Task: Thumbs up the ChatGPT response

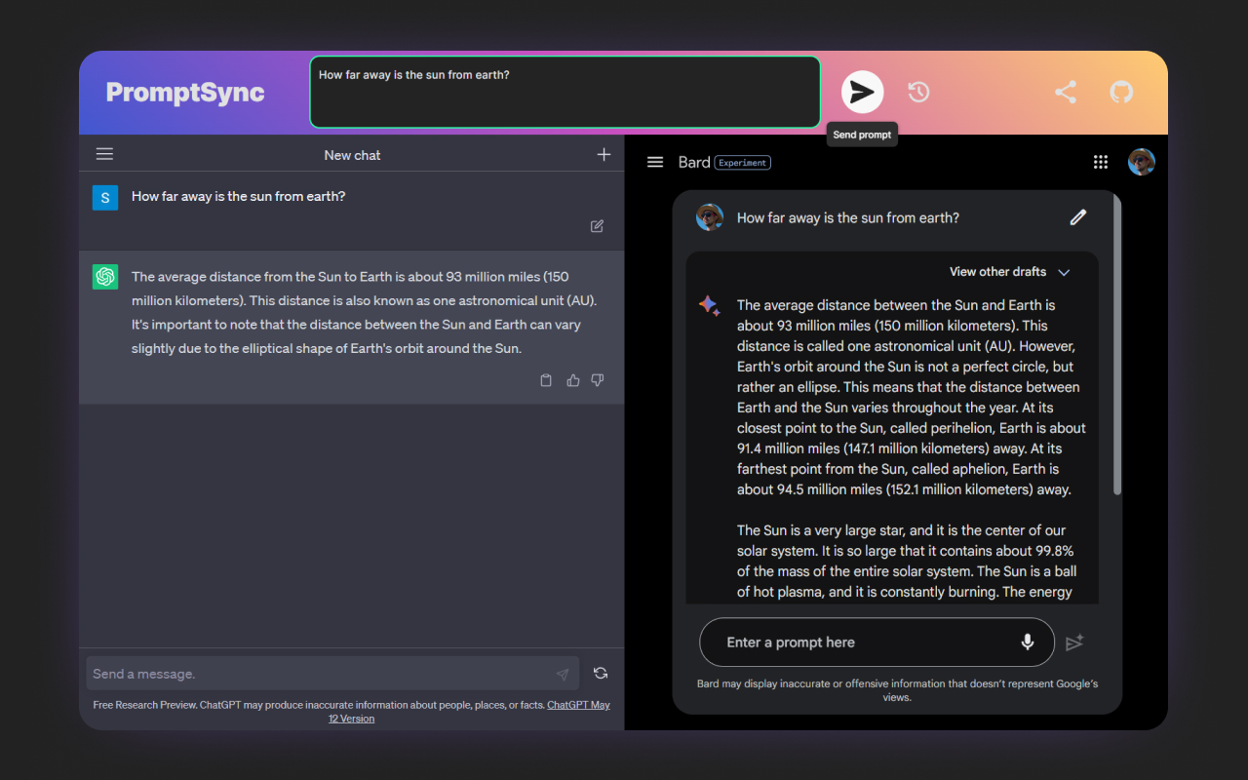Action: [x=572, y=380]
